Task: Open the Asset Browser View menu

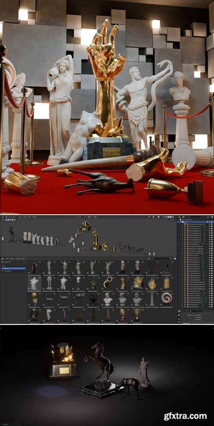Action: point(7,259)
